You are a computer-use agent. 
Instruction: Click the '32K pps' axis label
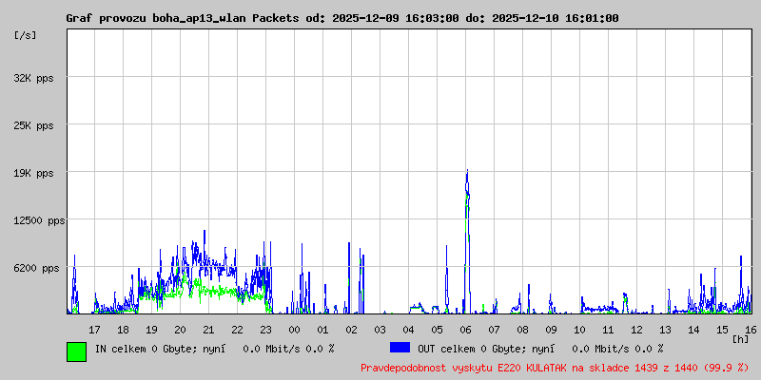34,78
